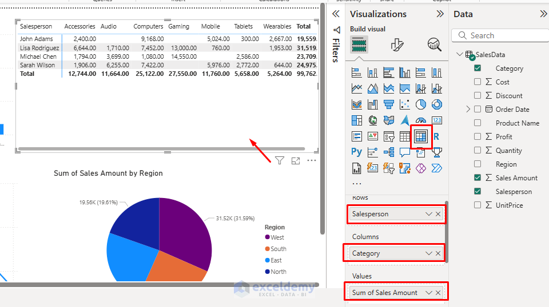This screenshot has width=549, height=307.
Task: Select the Metrics trophy visual
Action: (436, 152)
